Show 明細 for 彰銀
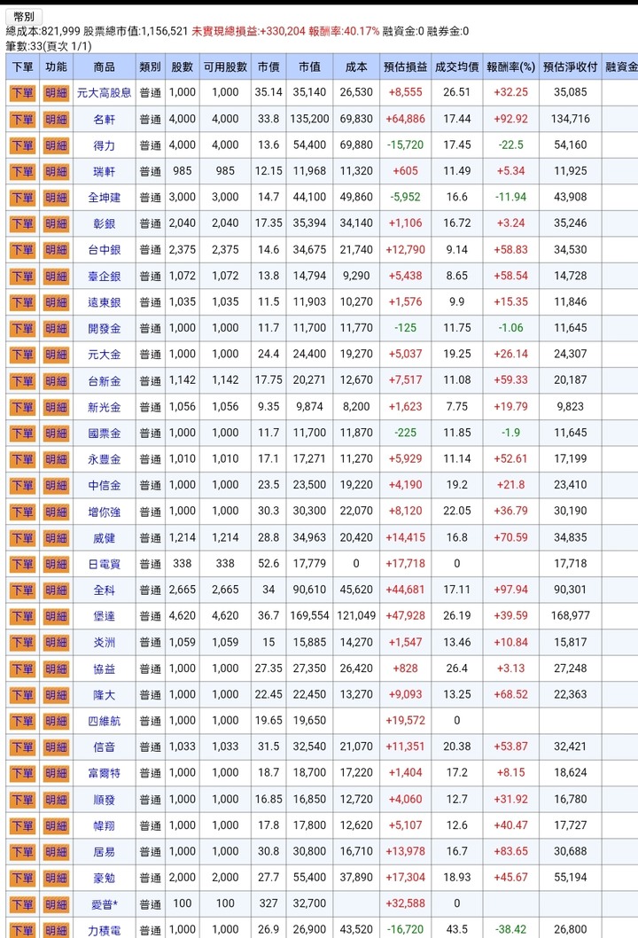The image size is (638, 938). coord(56,223)
